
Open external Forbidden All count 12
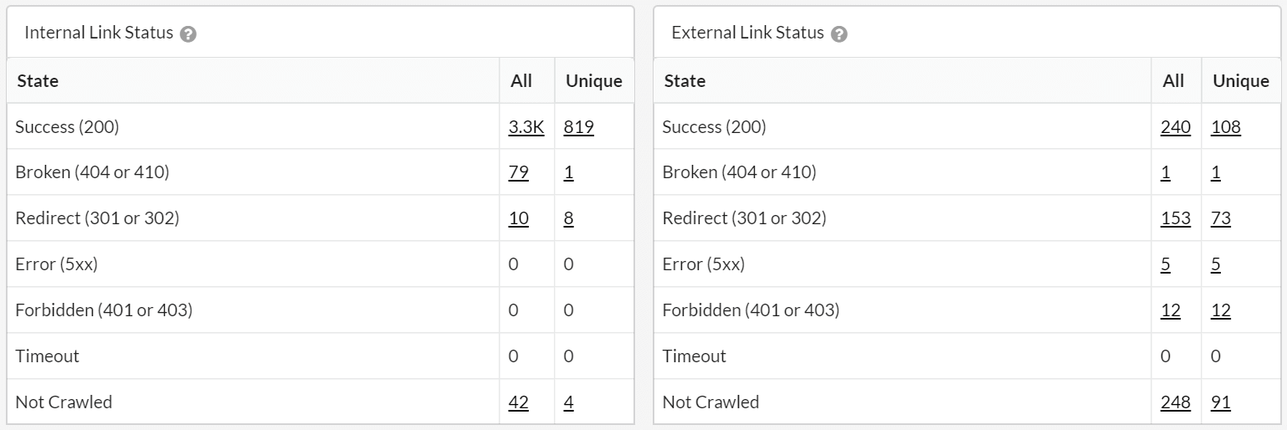coord(1171,311)
